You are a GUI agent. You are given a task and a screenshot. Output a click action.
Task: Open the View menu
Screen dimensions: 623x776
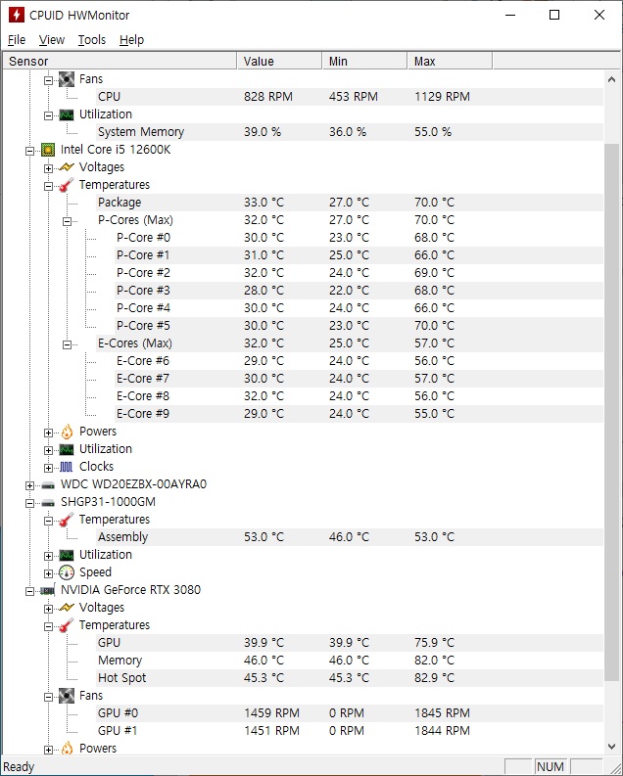click(x=52, y=39)
